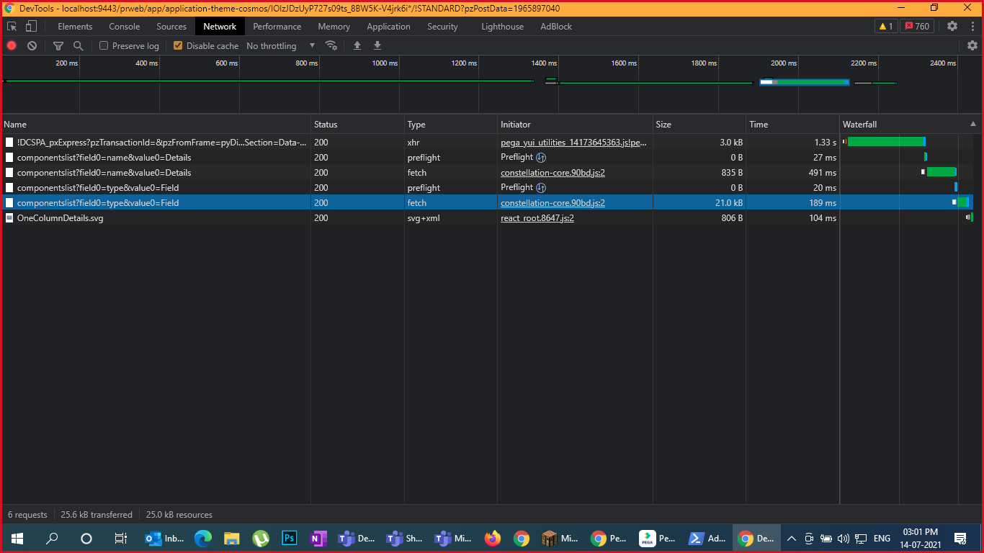Open the react_root.8647.js initiator link

click(536, 217)
